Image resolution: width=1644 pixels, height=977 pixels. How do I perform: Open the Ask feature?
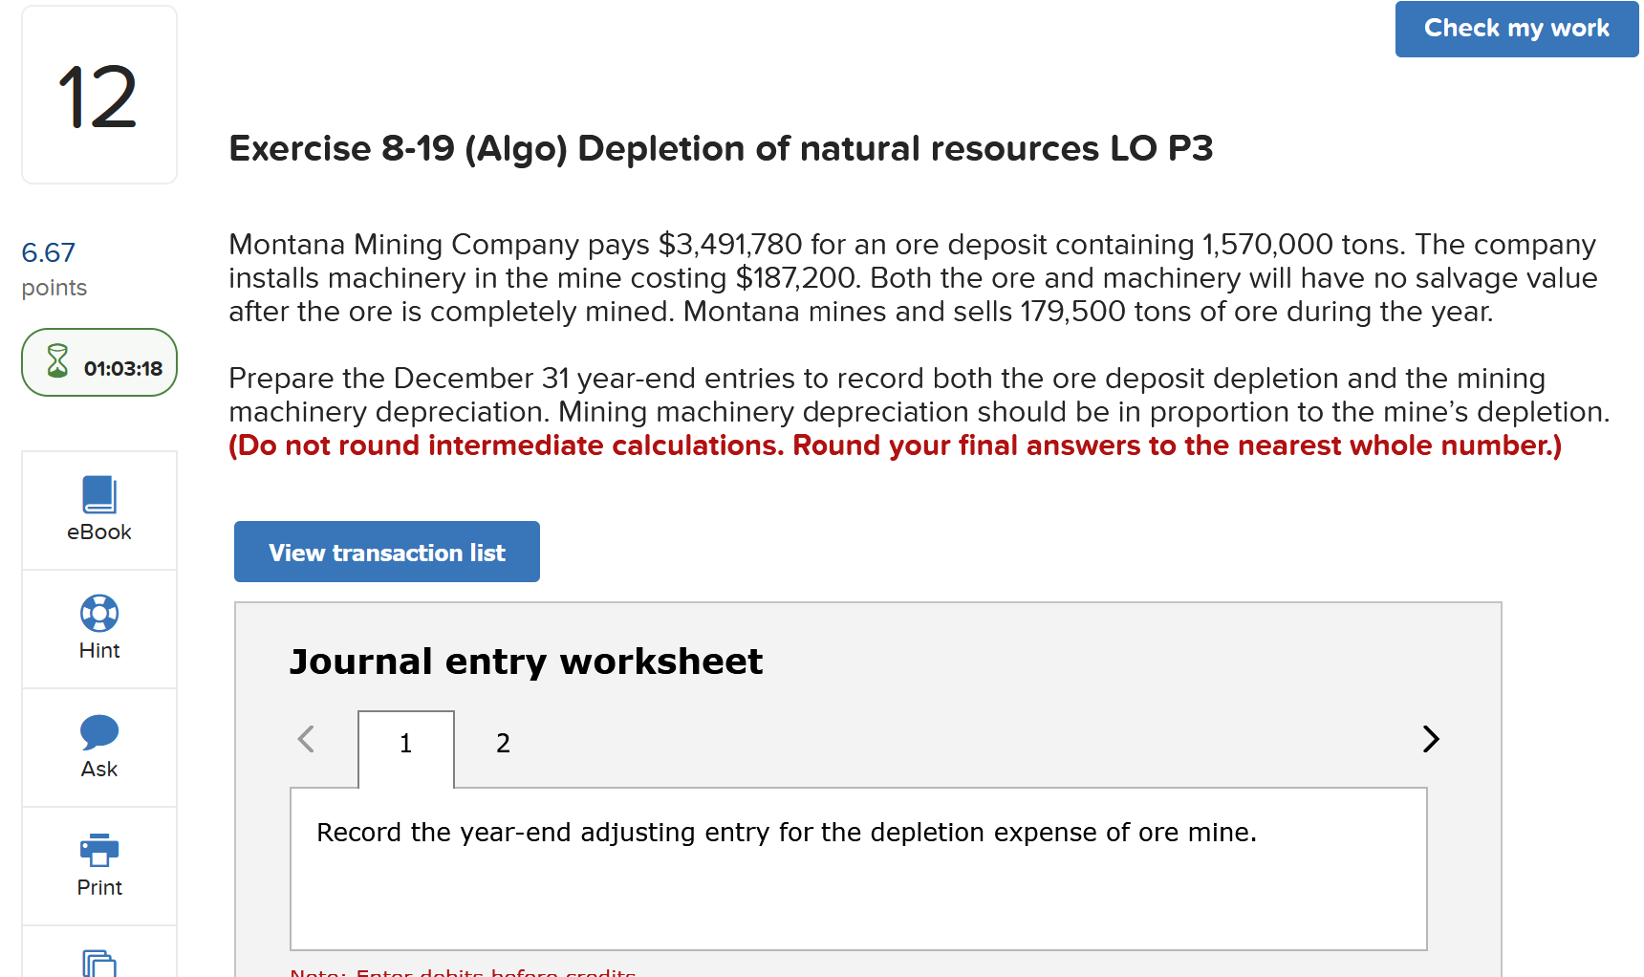coord(98,747)
